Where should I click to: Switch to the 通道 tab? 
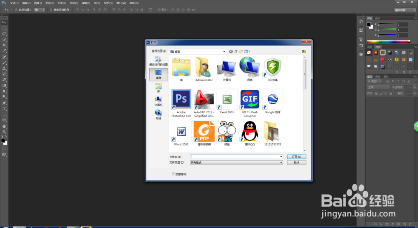click(x=378, y=76)
